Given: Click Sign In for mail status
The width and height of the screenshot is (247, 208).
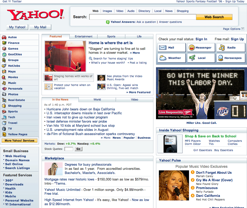Looking at the screenshot, I should (201, 39).
